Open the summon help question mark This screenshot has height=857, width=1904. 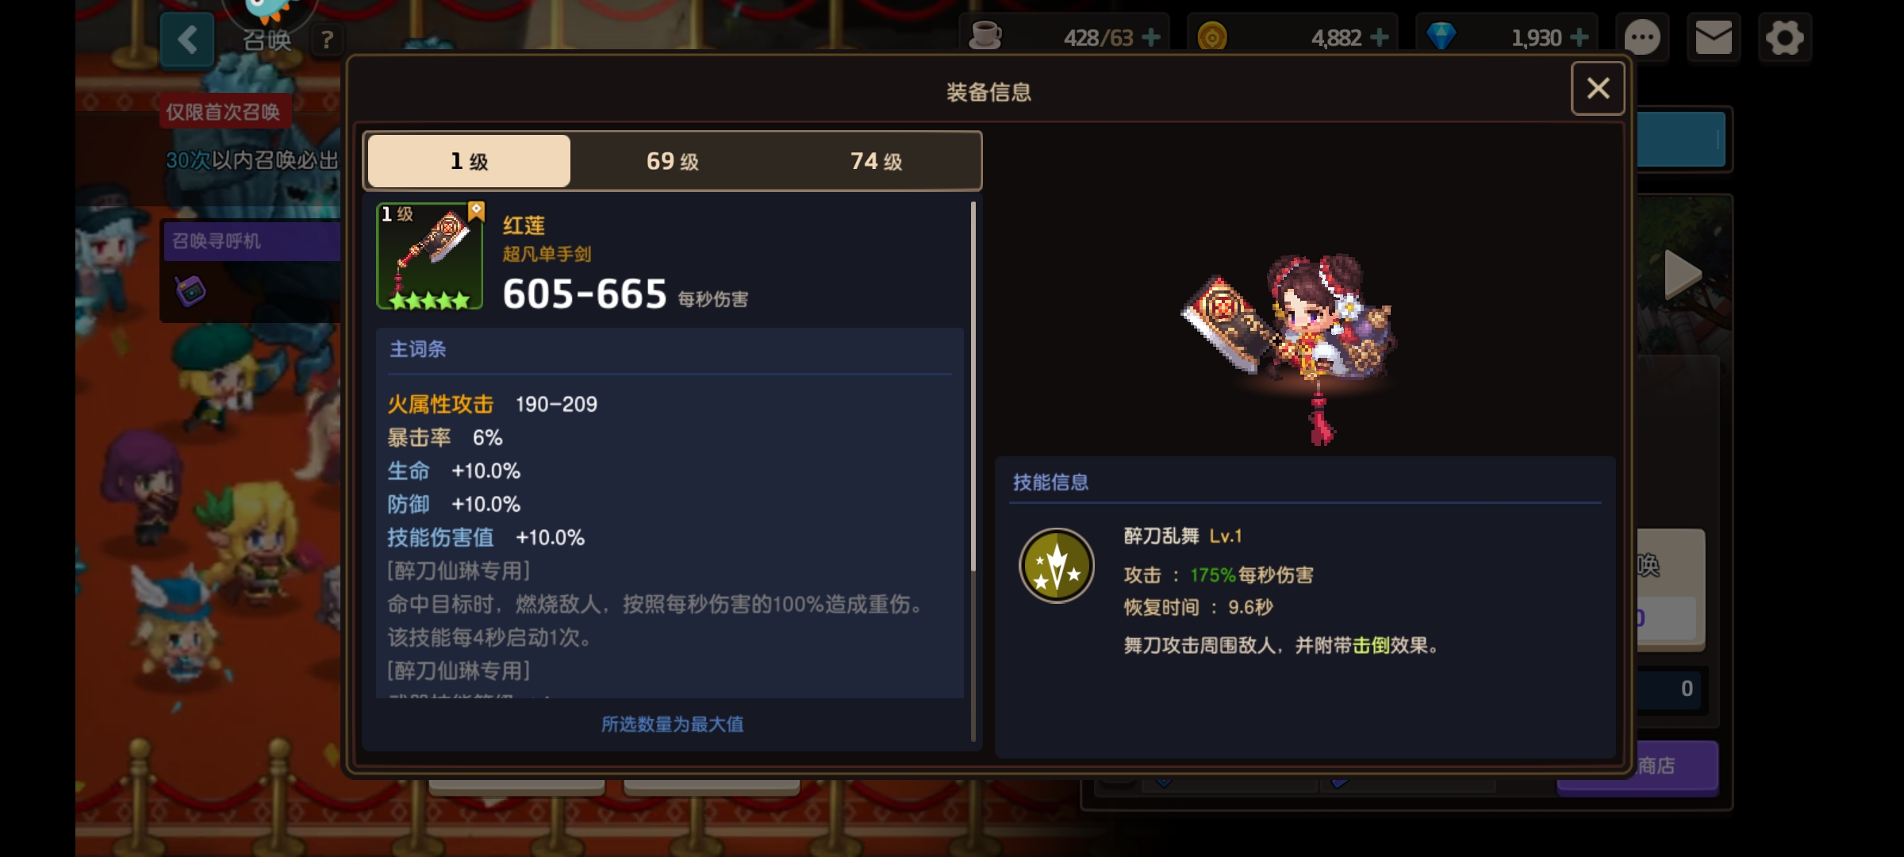point(327,39)
